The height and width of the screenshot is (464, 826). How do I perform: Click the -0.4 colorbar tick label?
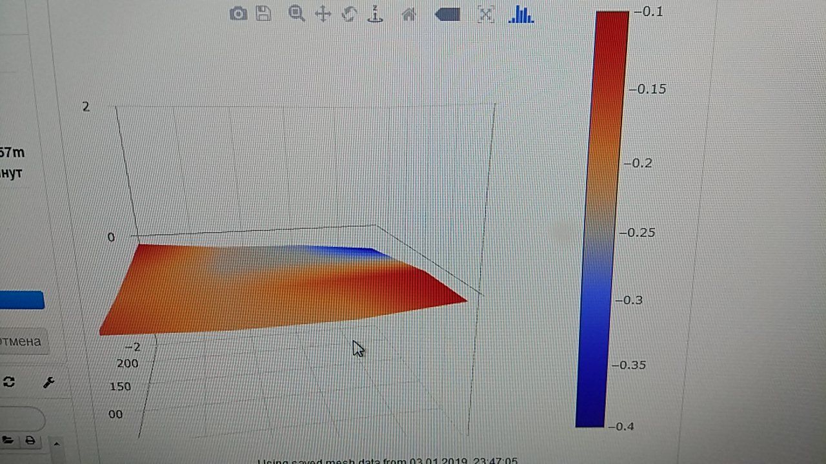pos(620,427)
